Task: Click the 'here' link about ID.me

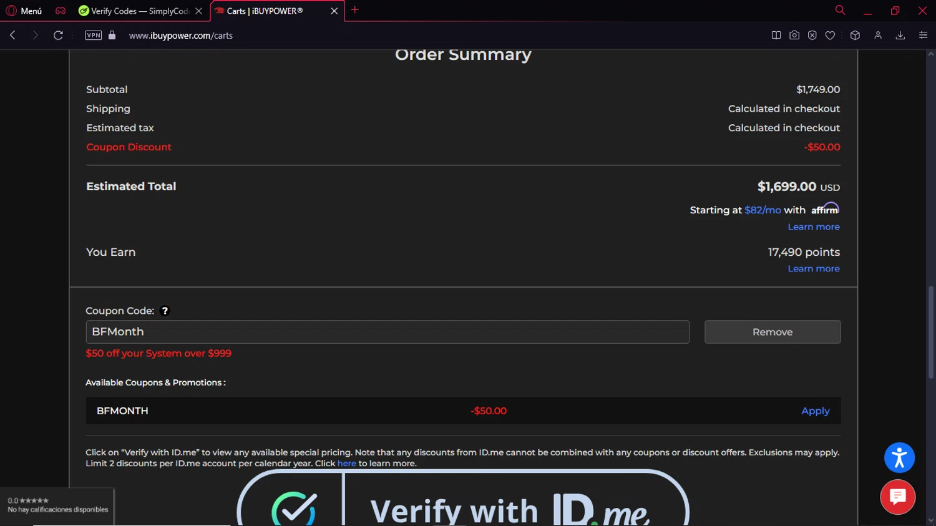Action: 346,464
